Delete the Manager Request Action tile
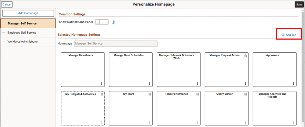Image resolution: width=305 pixels, height=127 pixels. 246,55
